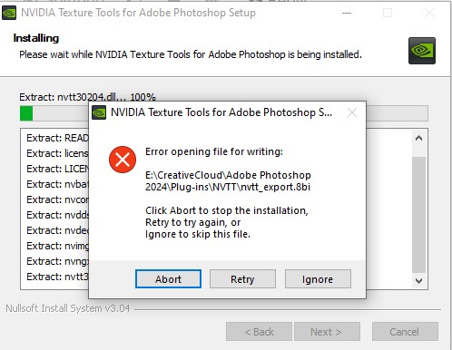Viewport: 452px width, 350px height.
Task: Close the setup window
Action: tap(429, 13)
